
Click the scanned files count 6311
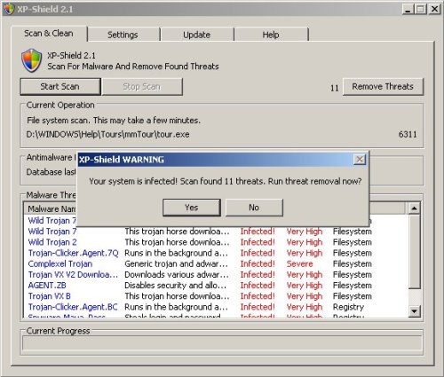click(x=408, y=135)
